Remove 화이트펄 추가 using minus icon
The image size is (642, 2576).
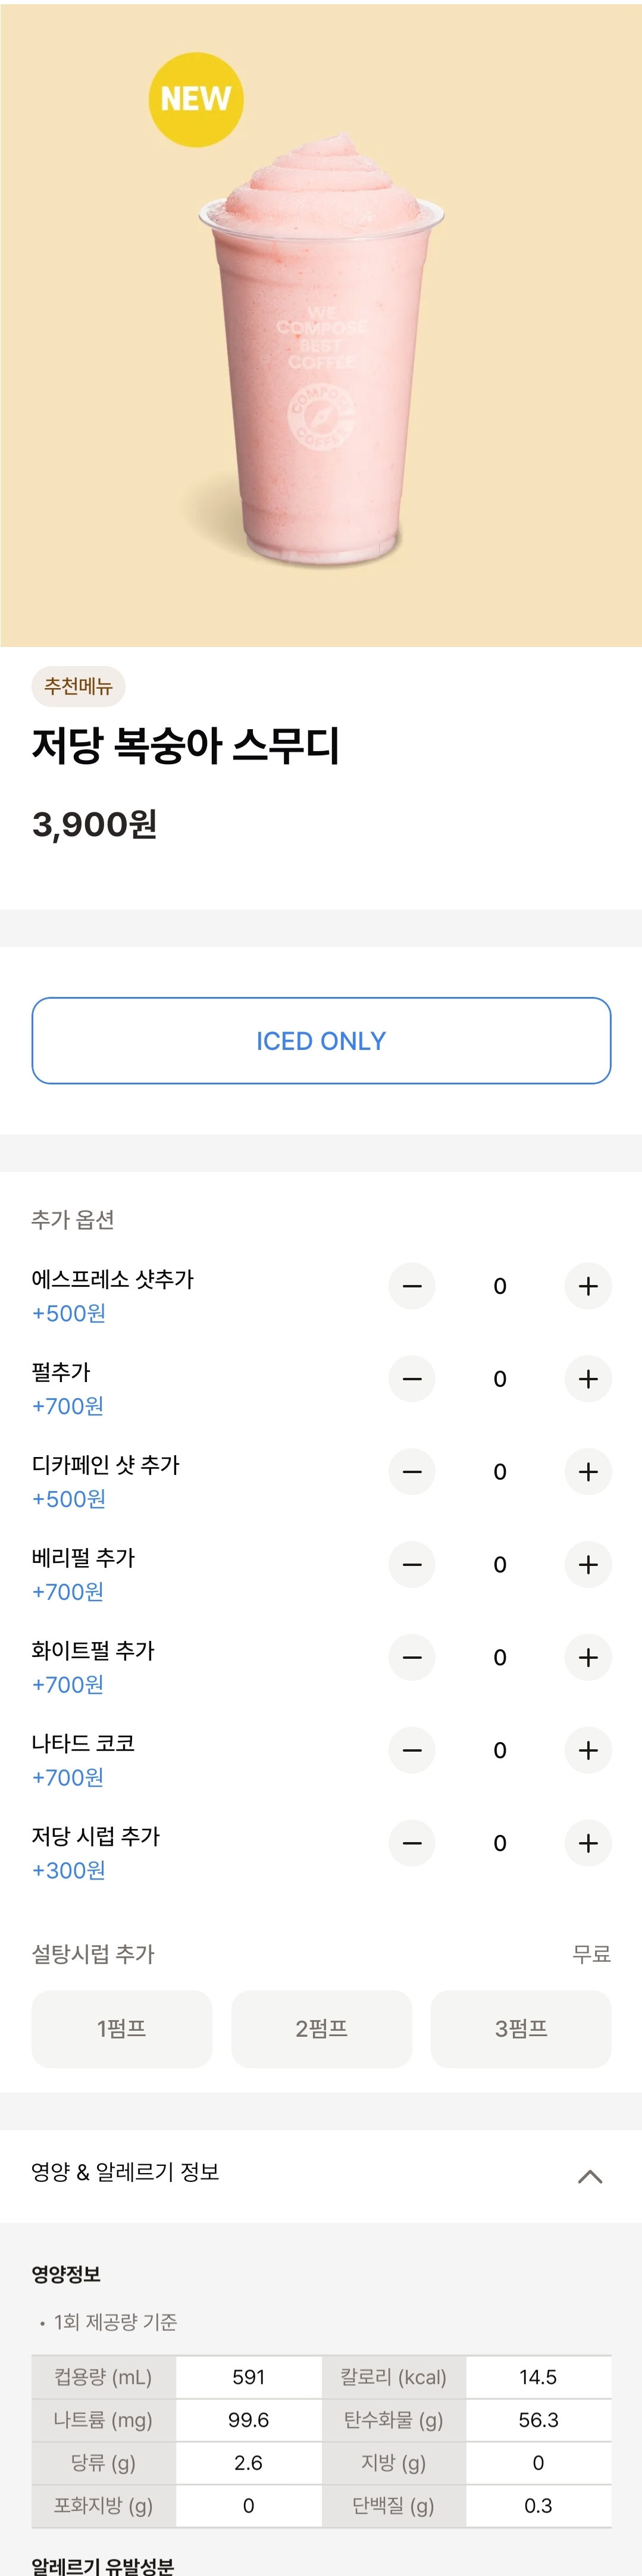click(412, 1658)
